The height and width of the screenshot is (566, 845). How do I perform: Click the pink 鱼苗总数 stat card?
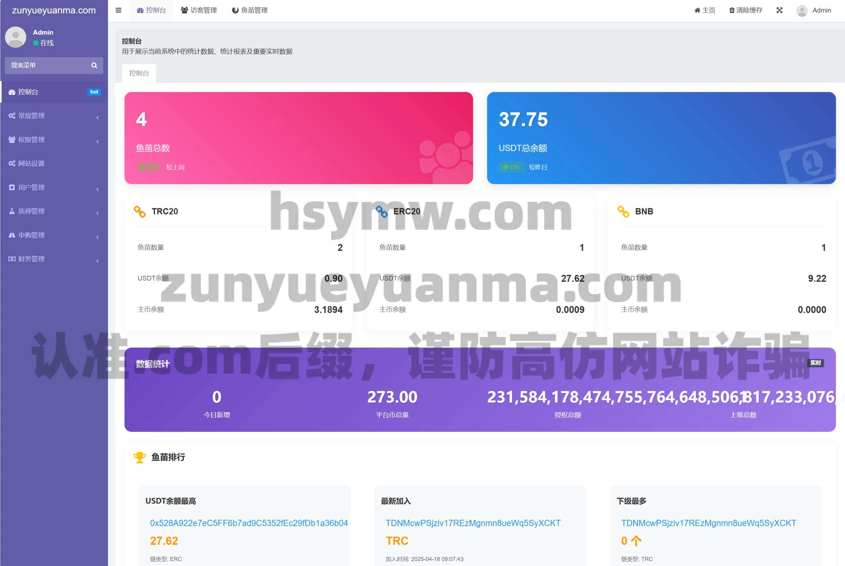(298, 138)
